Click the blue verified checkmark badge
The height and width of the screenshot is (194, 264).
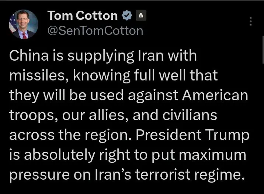pos(127,15)
